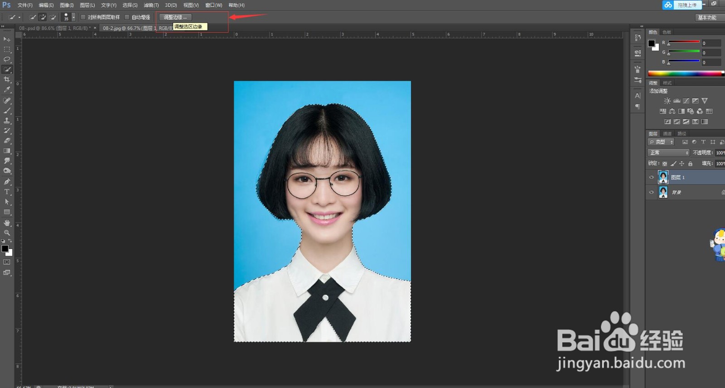Image resolution: width=725 pixels, height=388 pixels.
Task: Switch to the 路径 tab
Action: (681, 134)
